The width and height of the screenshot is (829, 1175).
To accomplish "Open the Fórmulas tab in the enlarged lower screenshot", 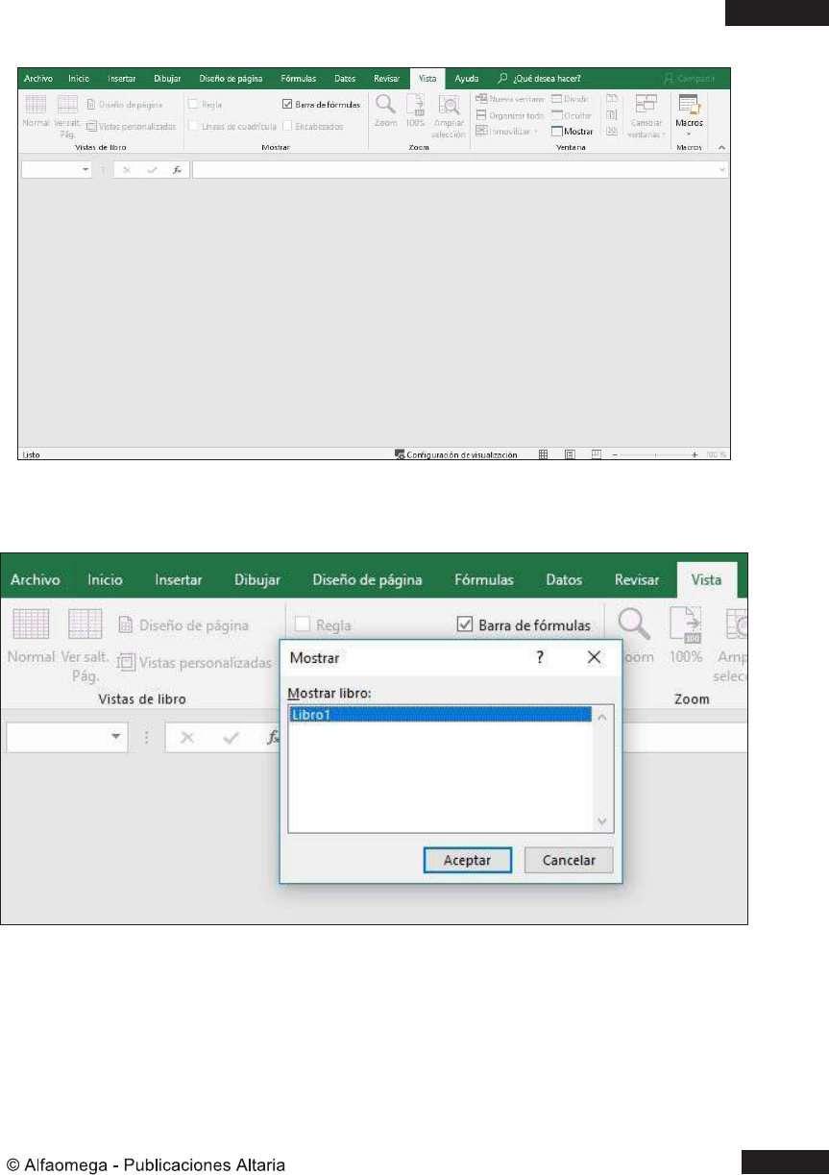I will pyautogui.click(x=484, y=579).
